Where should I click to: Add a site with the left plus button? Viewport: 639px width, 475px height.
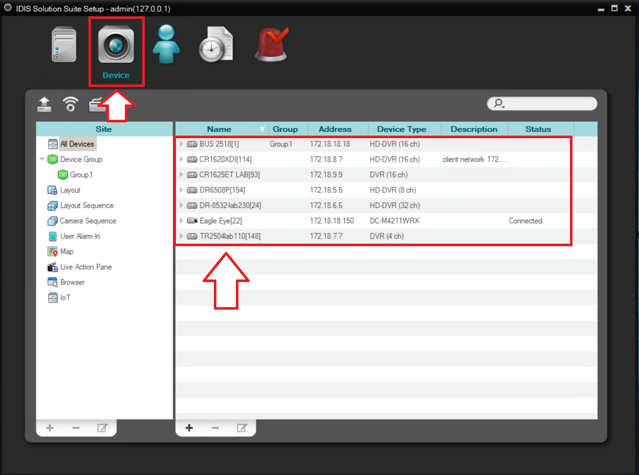50,428
